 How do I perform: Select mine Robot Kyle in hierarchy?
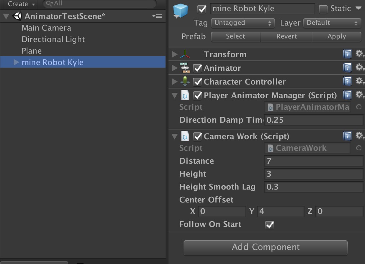83,62
